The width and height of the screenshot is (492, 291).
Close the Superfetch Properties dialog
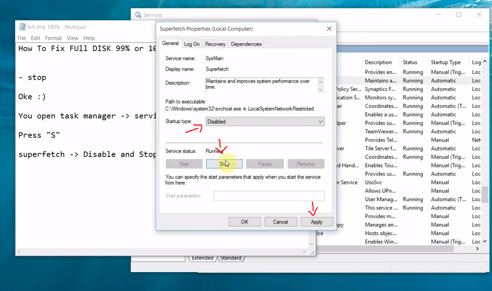click(329, 28)
